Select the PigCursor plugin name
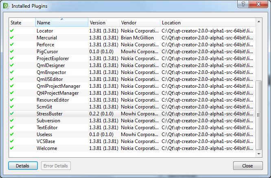Screen dimensions: 271x178 pyautogui.click(x=47, y=52)
